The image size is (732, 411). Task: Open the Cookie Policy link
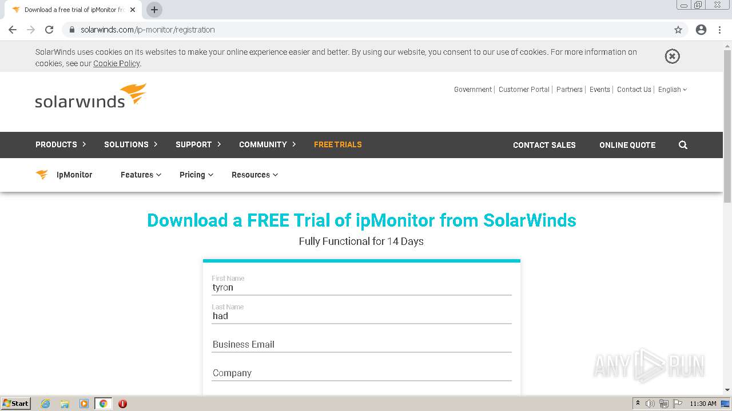click(117, 63)
